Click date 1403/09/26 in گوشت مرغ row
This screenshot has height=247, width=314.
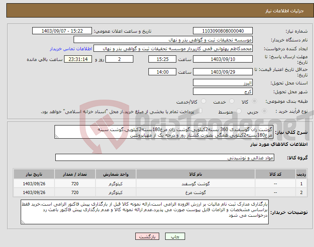coord(34,192)
